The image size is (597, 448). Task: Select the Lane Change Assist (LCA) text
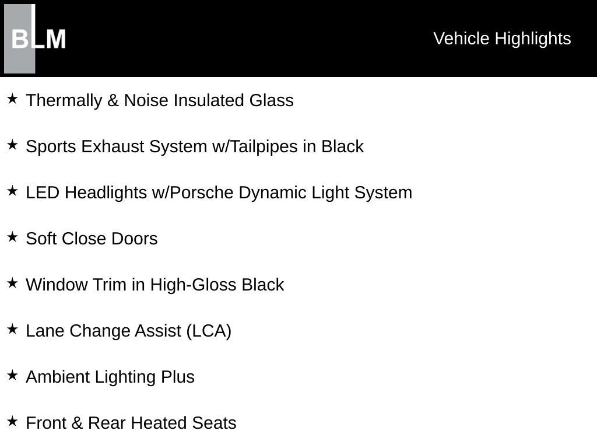point(128,331)
